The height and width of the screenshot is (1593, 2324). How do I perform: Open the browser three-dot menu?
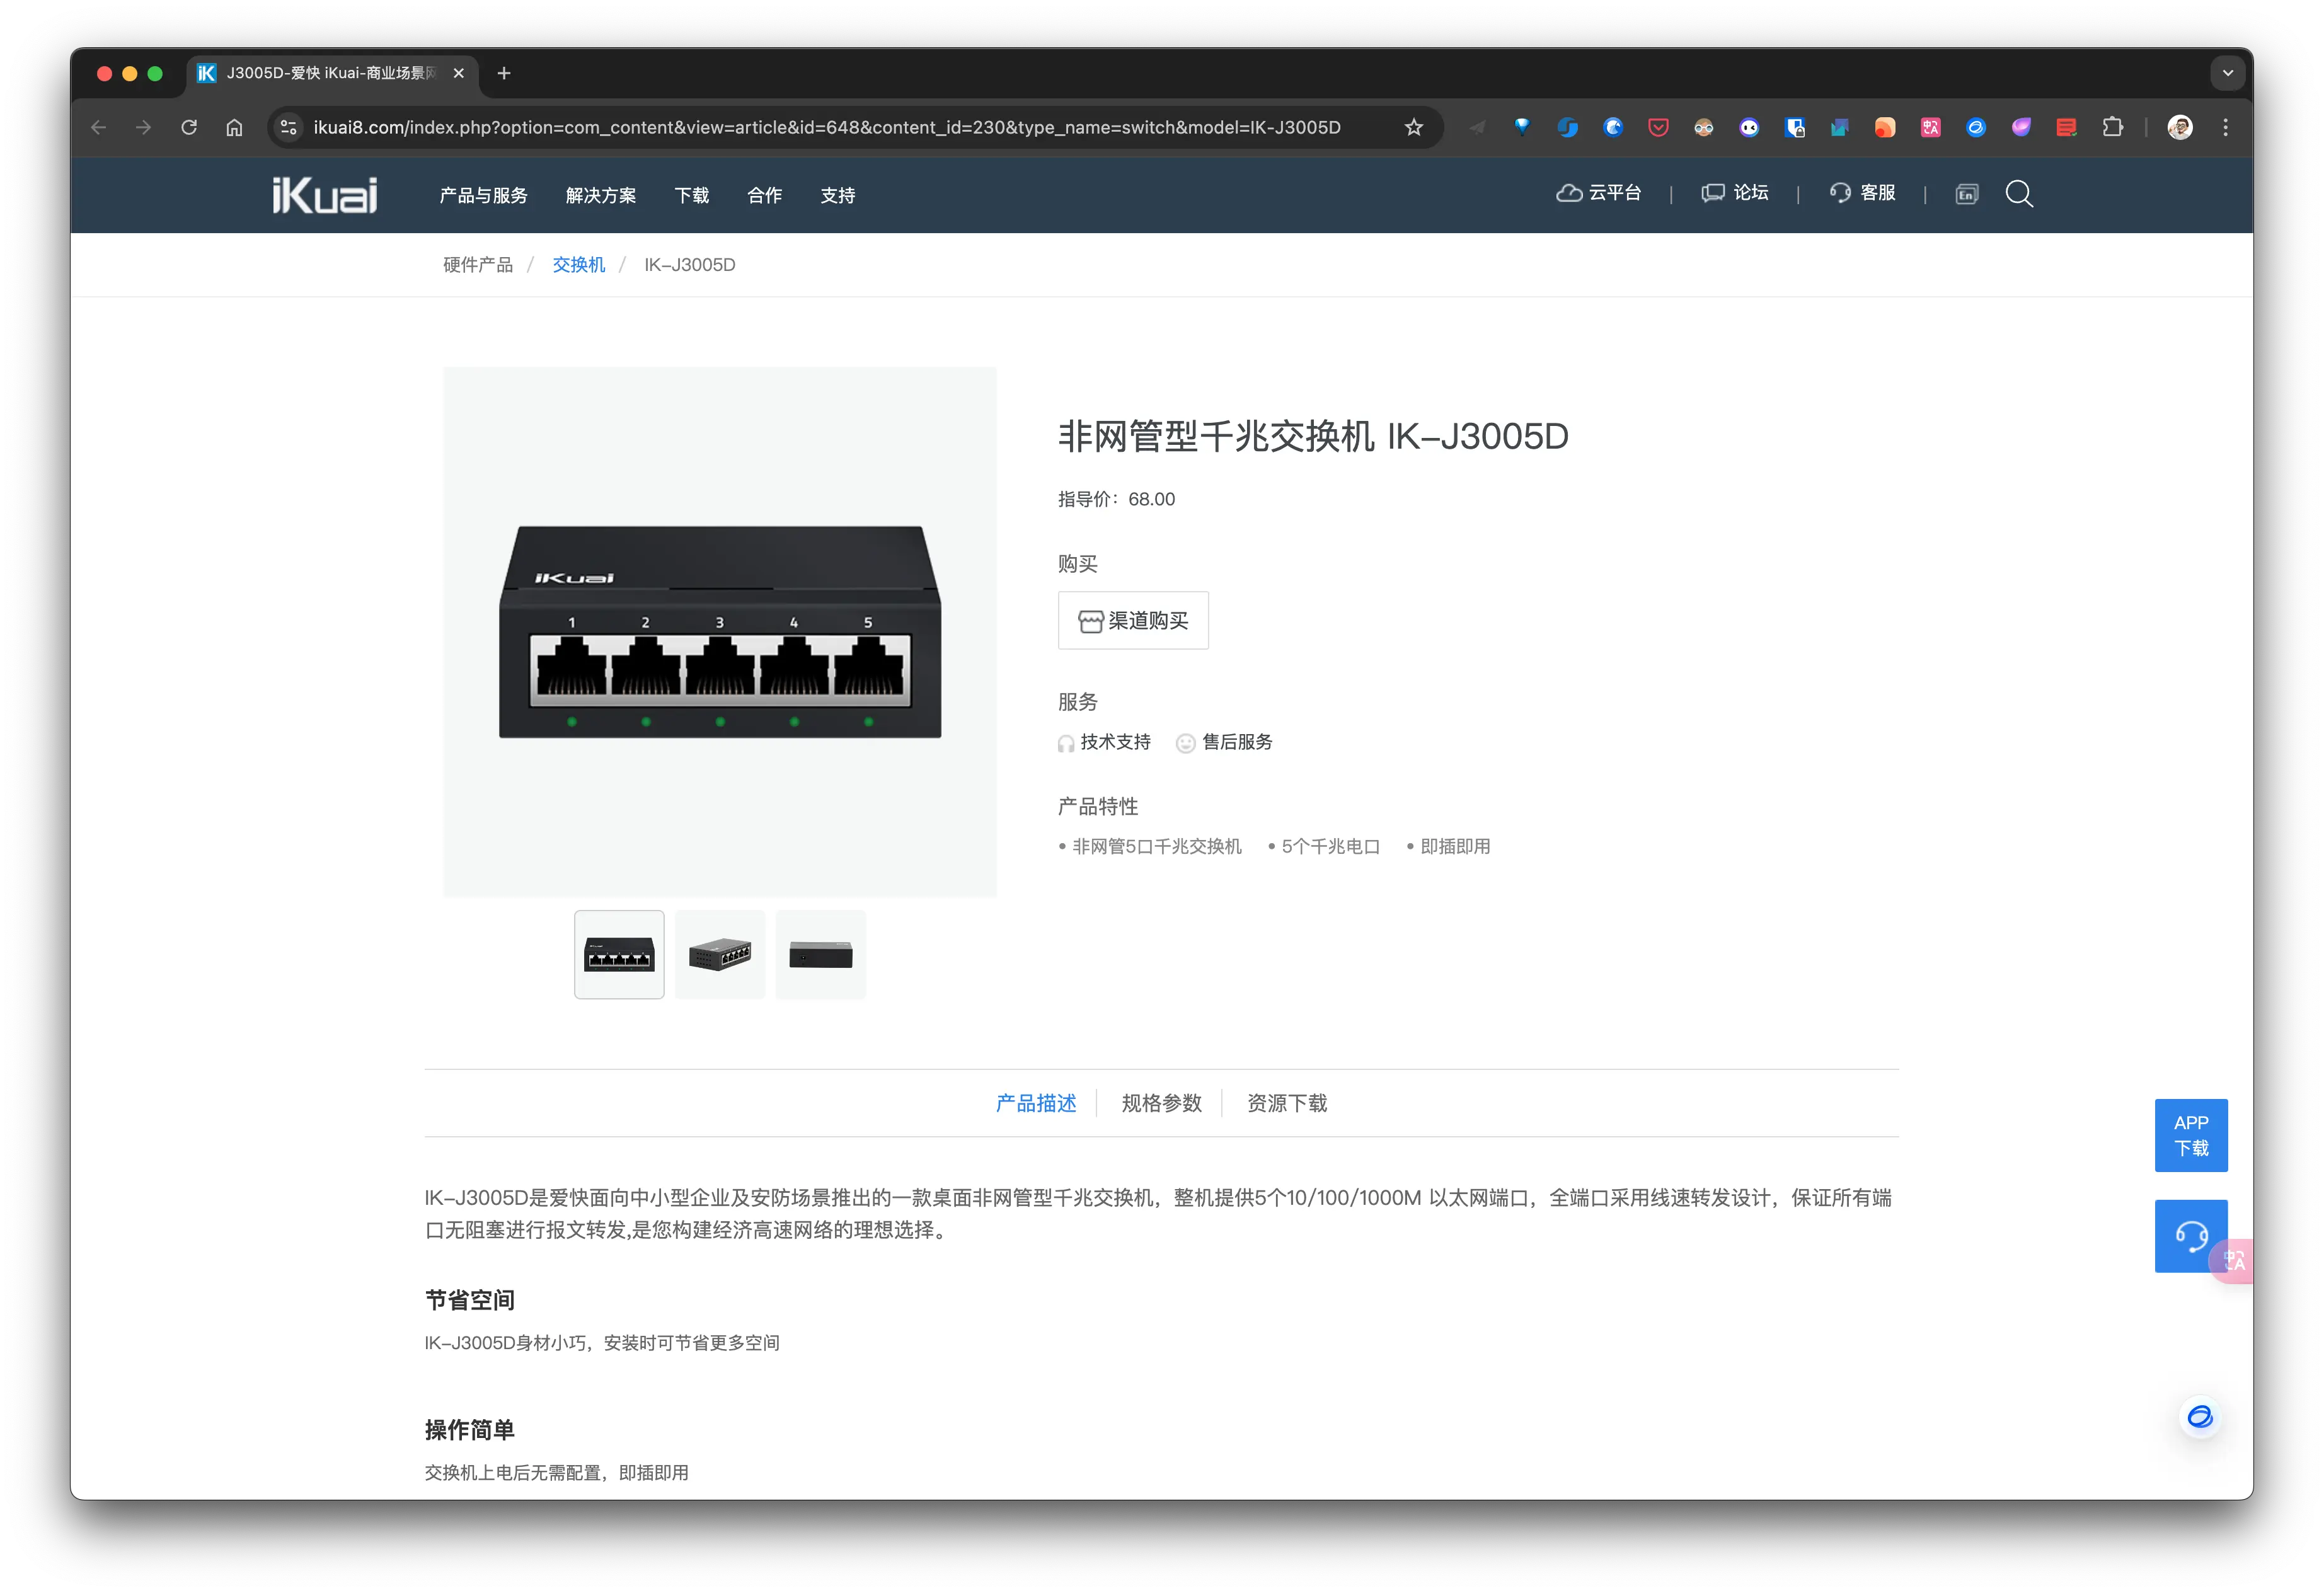2226,127
